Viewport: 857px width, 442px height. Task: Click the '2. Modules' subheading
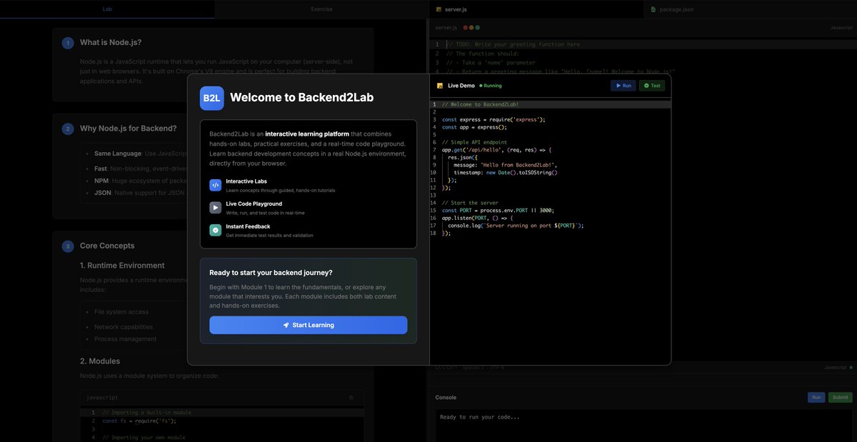pos(100,361)
